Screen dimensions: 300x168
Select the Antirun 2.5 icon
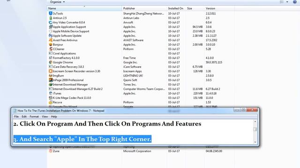(x=51, y=18)
